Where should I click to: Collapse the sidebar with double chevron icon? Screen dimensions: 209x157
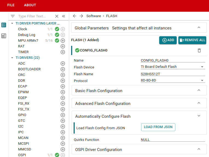(x=63, y=16)
